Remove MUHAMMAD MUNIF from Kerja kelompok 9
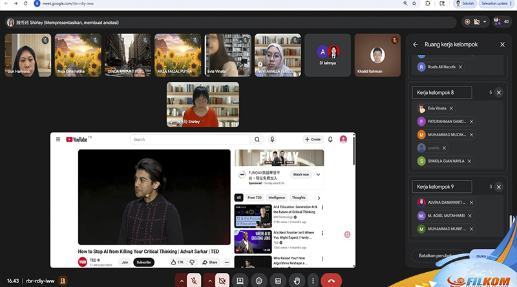517x287 pixels. pos(471,229)
